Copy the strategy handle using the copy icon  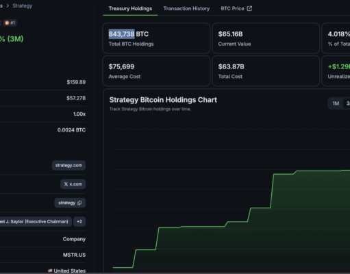[x=79, y=203]
